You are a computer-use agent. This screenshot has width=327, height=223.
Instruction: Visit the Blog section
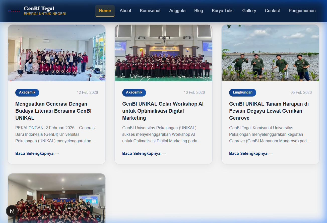point(199,11)
